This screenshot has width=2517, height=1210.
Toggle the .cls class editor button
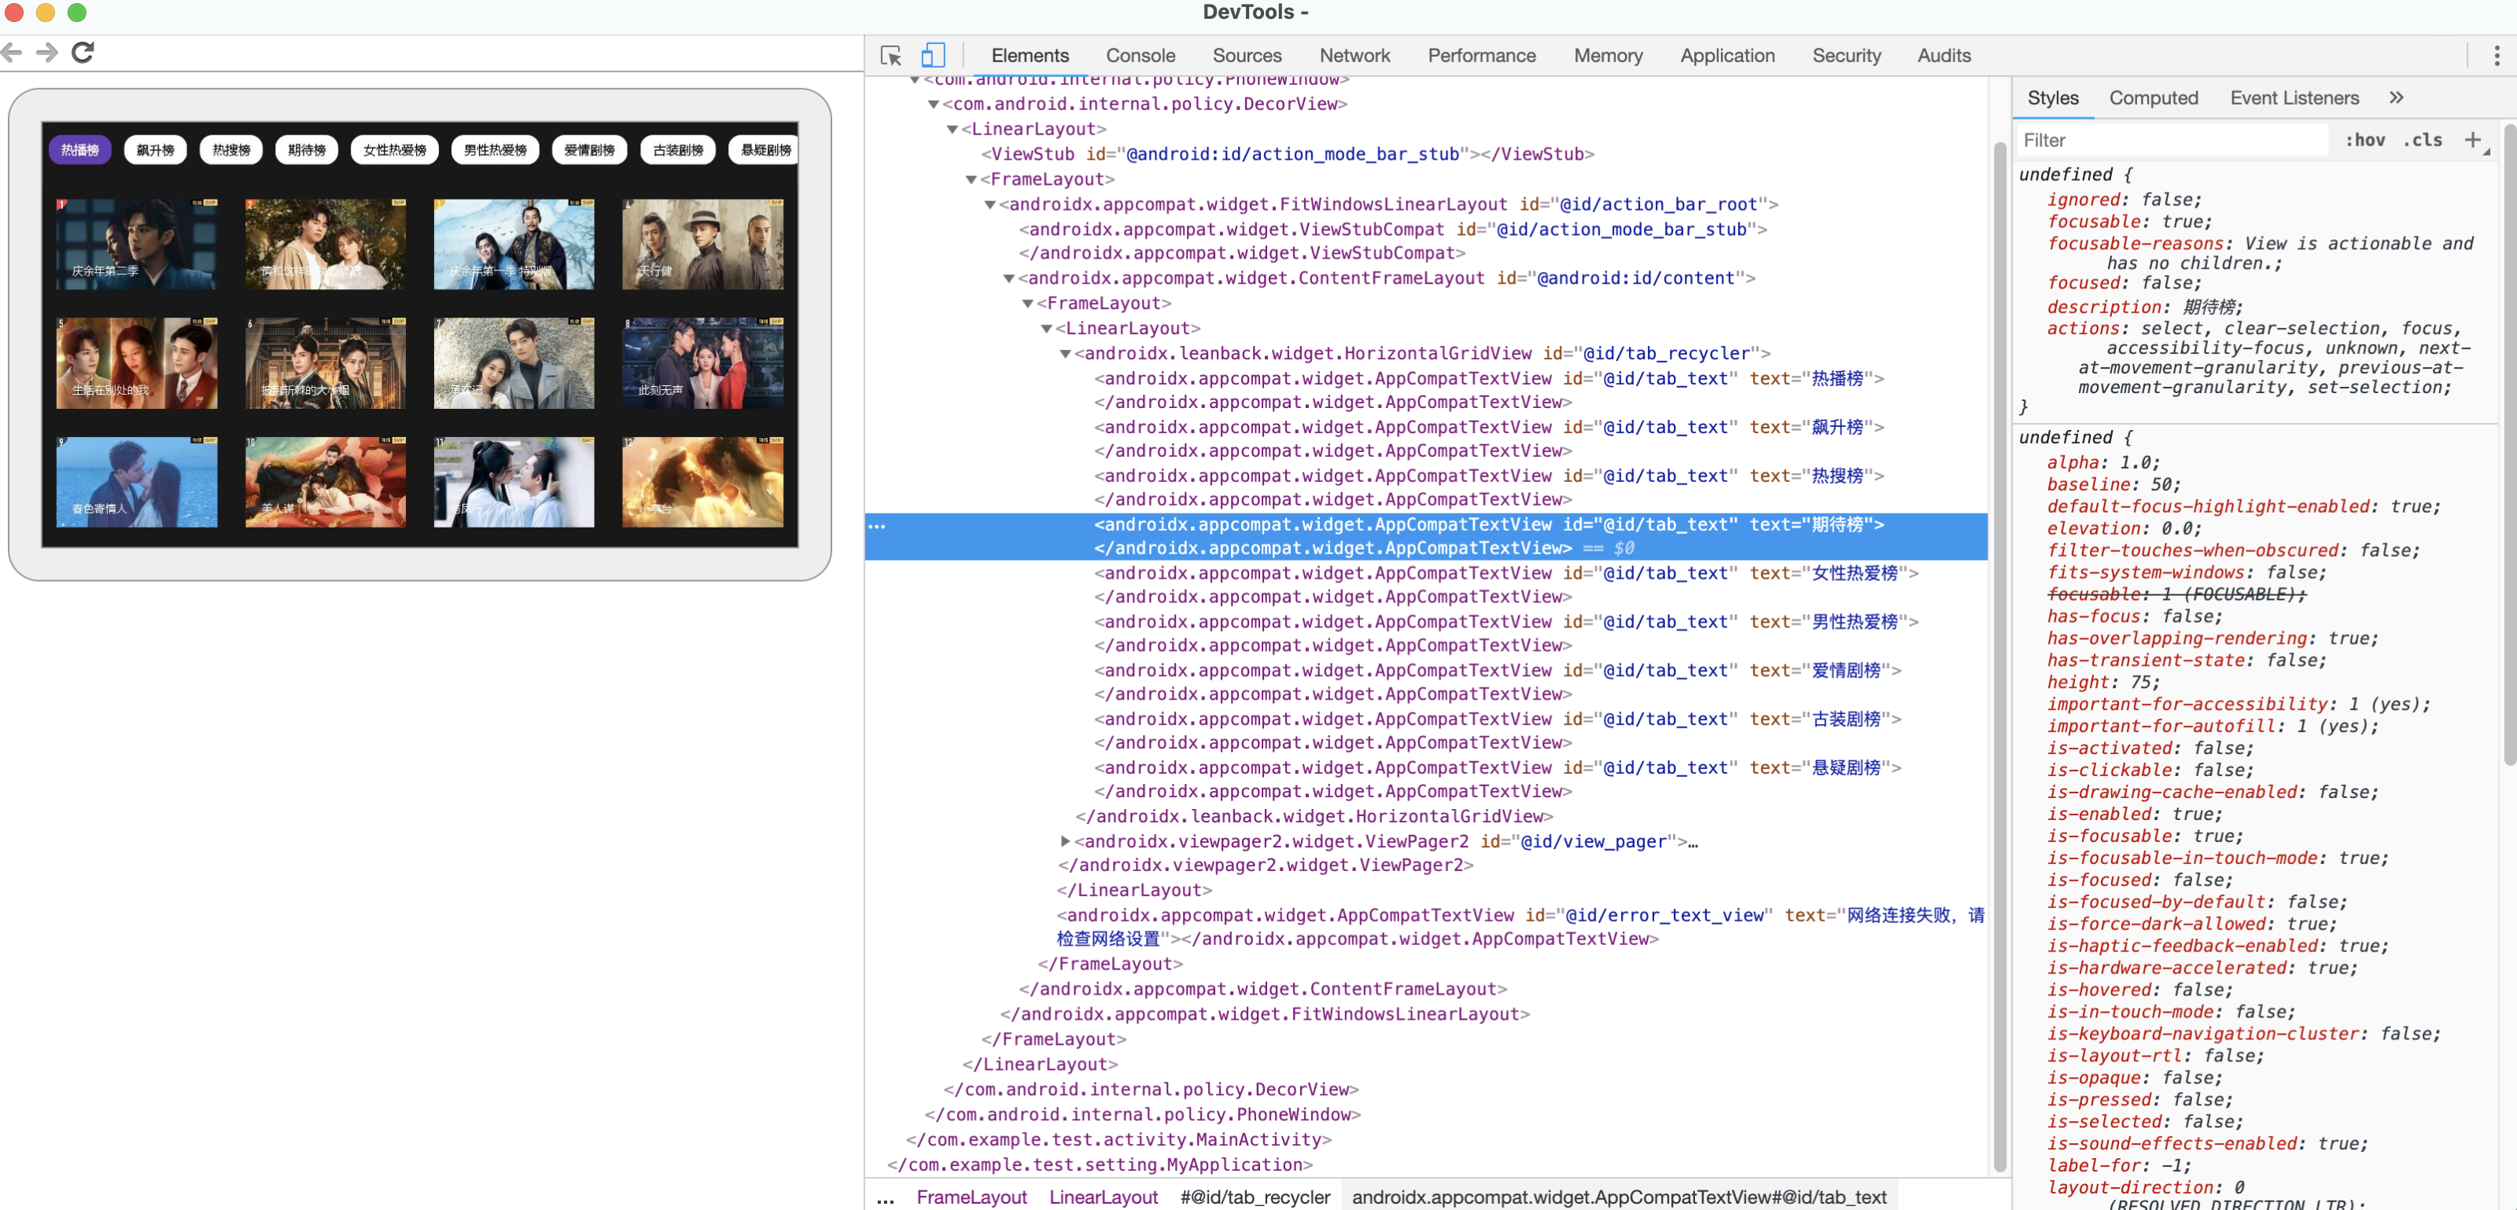tap(2423, 140)
